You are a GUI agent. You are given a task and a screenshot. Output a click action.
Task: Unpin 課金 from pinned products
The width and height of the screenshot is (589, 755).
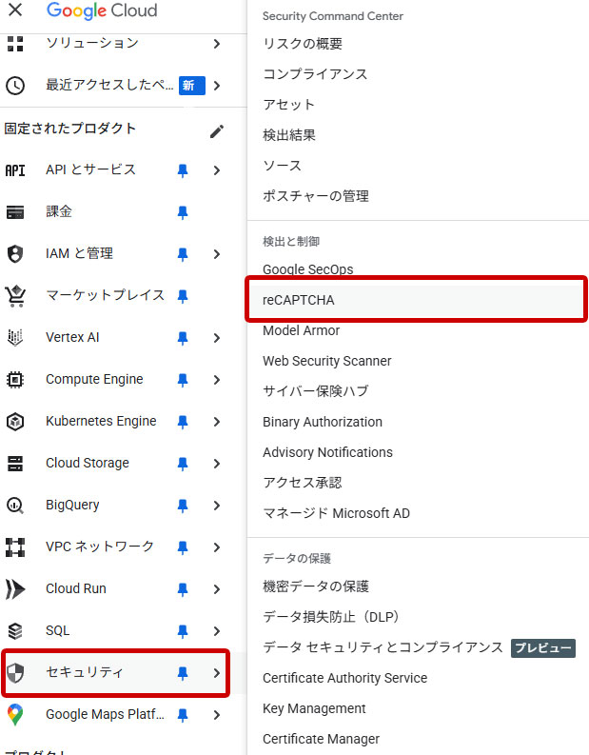click(183, 212)
